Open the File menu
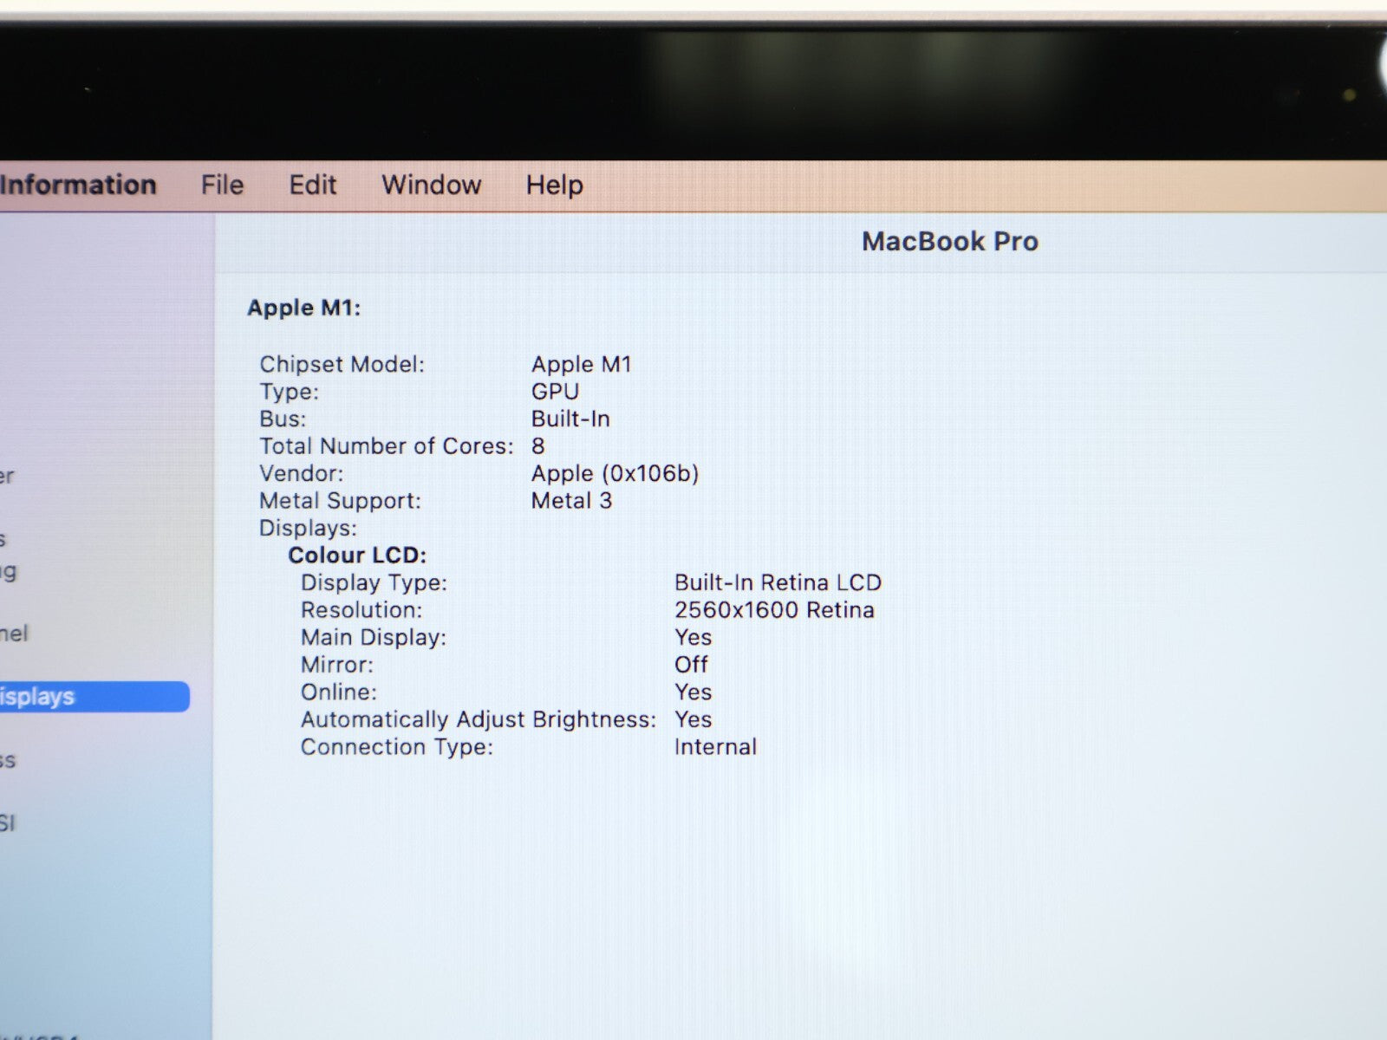 [222, 185]
